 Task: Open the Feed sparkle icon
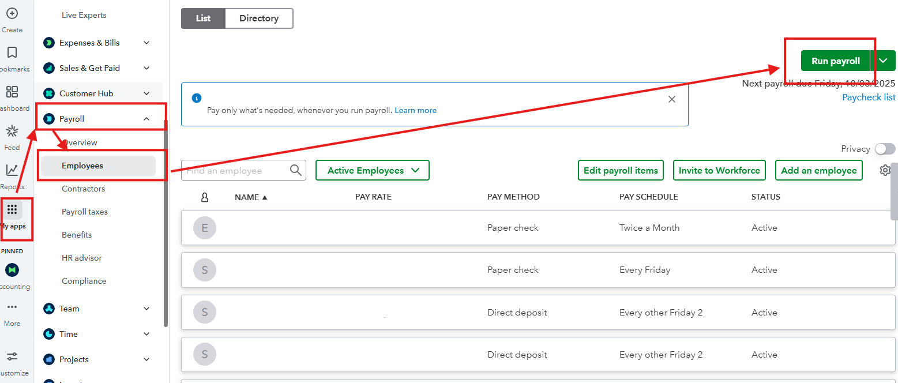click(12, 132)
